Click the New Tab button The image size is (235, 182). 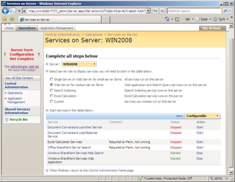point(106,20)
